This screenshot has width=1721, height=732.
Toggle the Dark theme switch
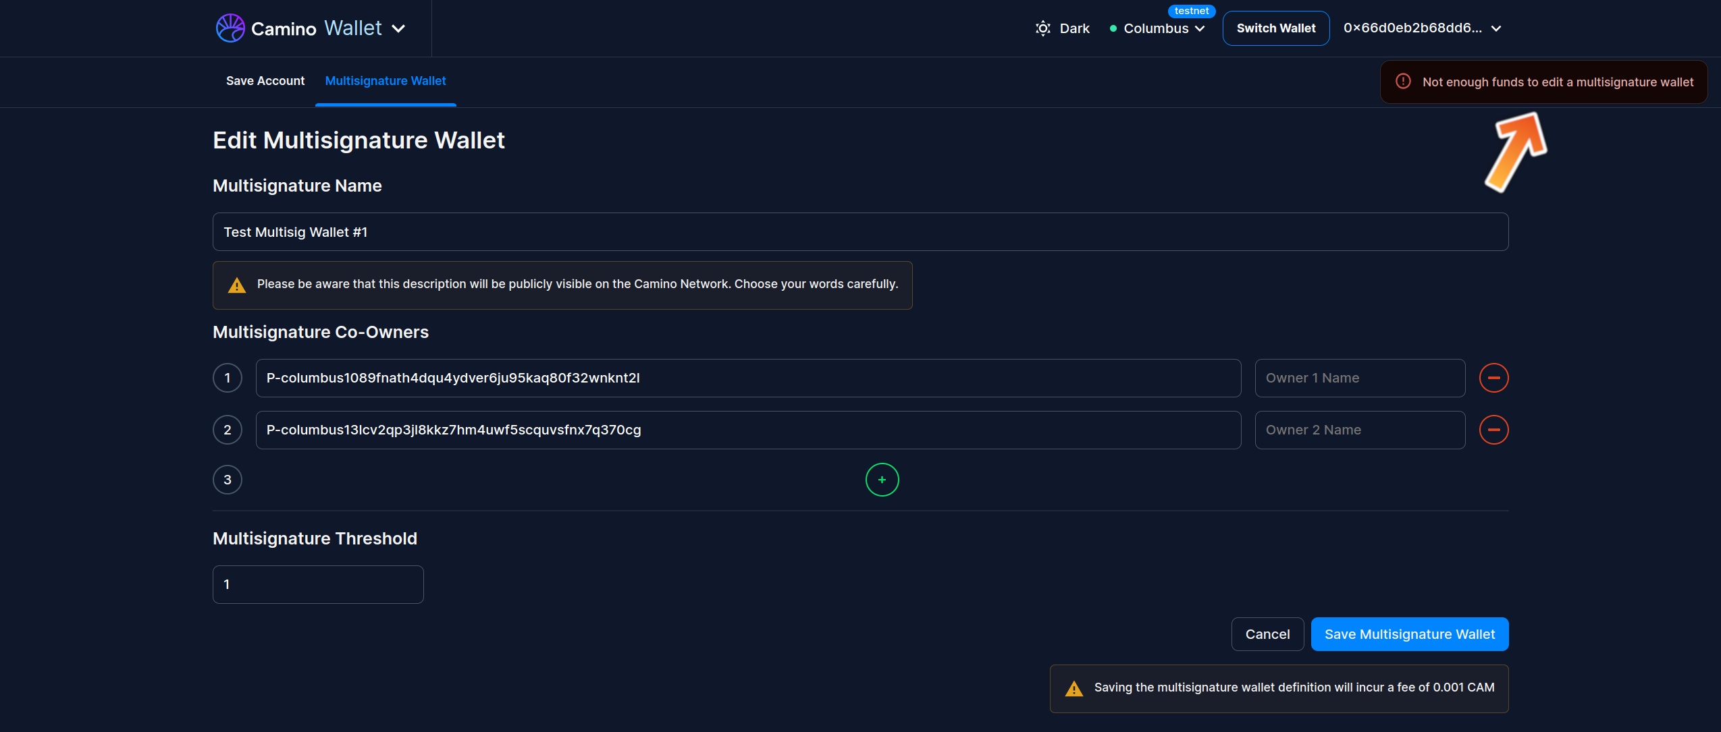tap(1074, 28)
